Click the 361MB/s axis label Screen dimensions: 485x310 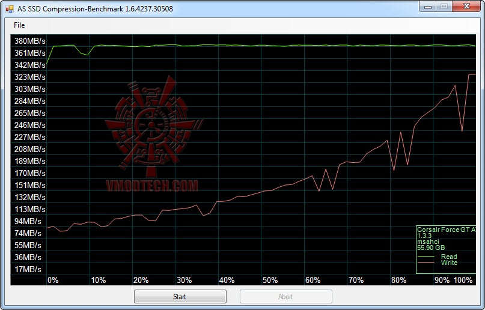(x=29, y=53)
